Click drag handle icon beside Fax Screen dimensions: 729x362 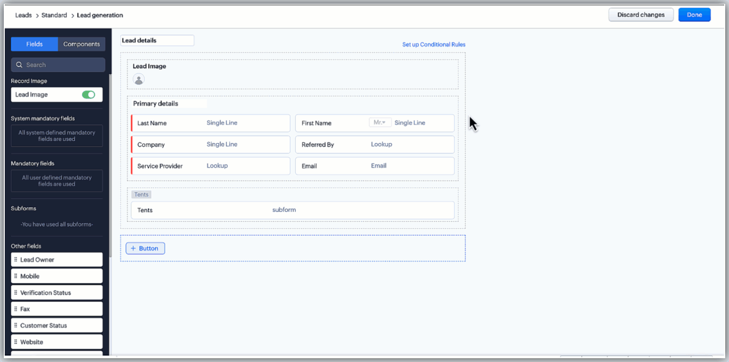coord(16,309)
